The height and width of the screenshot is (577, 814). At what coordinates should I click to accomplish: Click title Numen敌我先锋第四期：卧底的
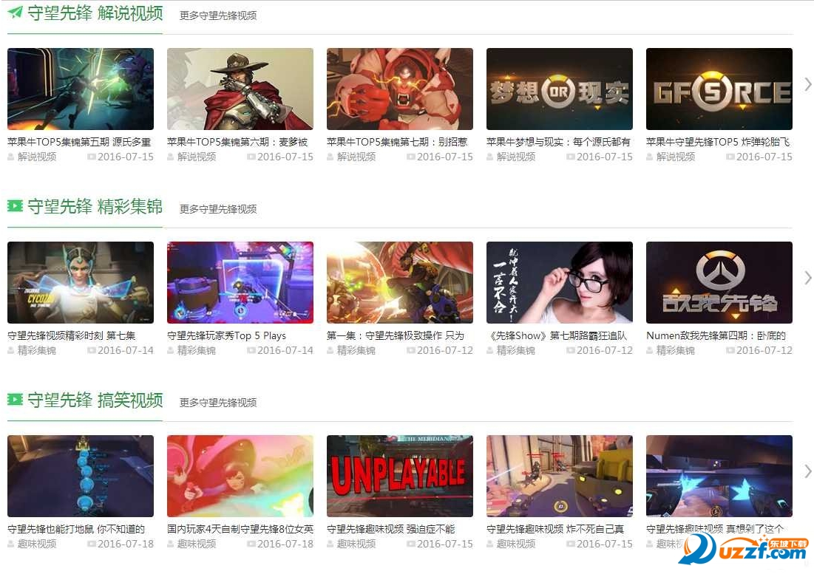coord(716,335)
